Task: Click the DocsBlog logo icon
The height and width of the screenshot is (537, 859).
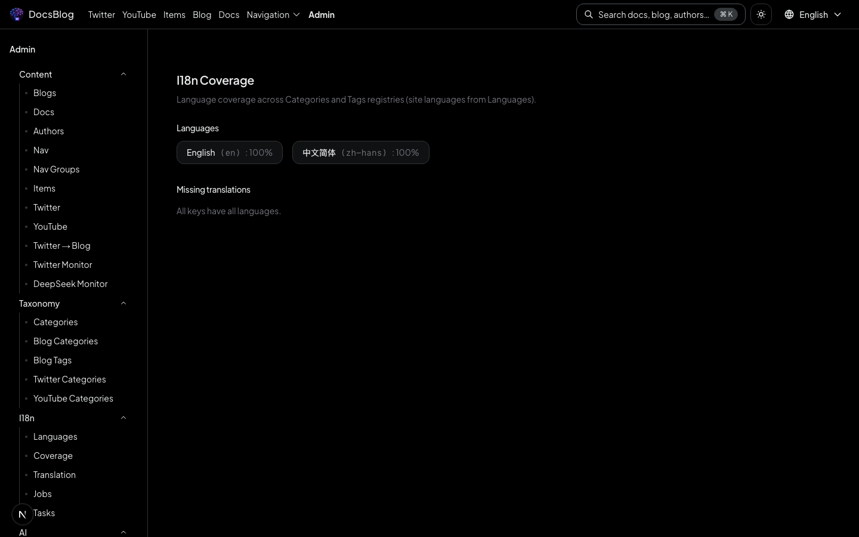Action: 17,14
